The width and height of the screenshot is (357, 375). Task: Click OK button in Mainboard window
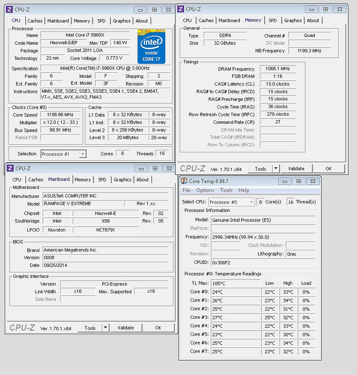(159, 328)
